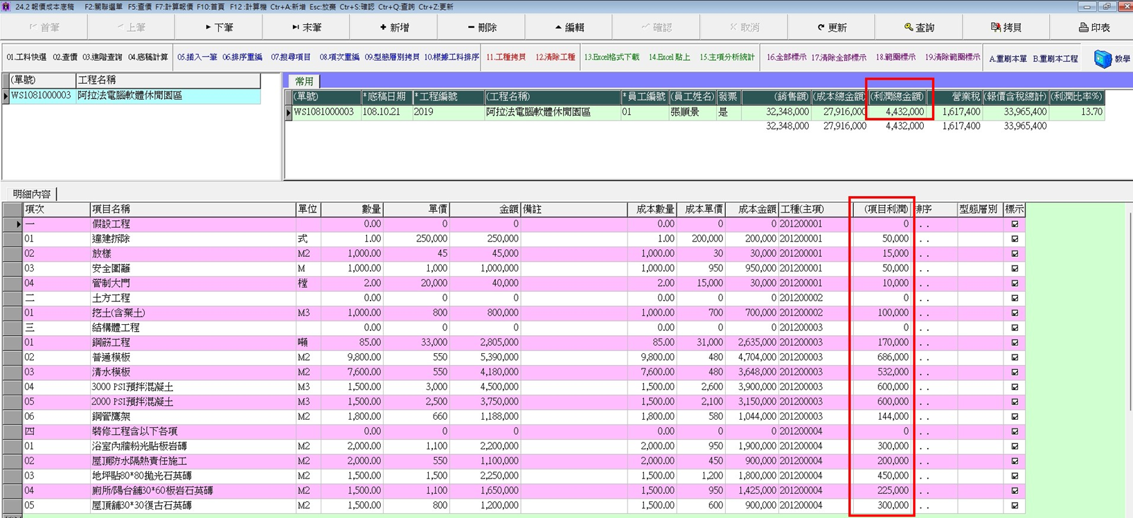Toggle 標示 checkbox for 管制大門 row
Image resolution: width=1133 pixels, height=518 pixels.
[1015, 283]
